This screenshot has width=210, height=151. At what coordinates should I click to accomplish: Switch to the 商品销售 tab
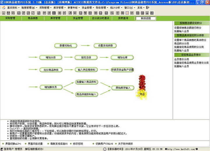[33, 18]
